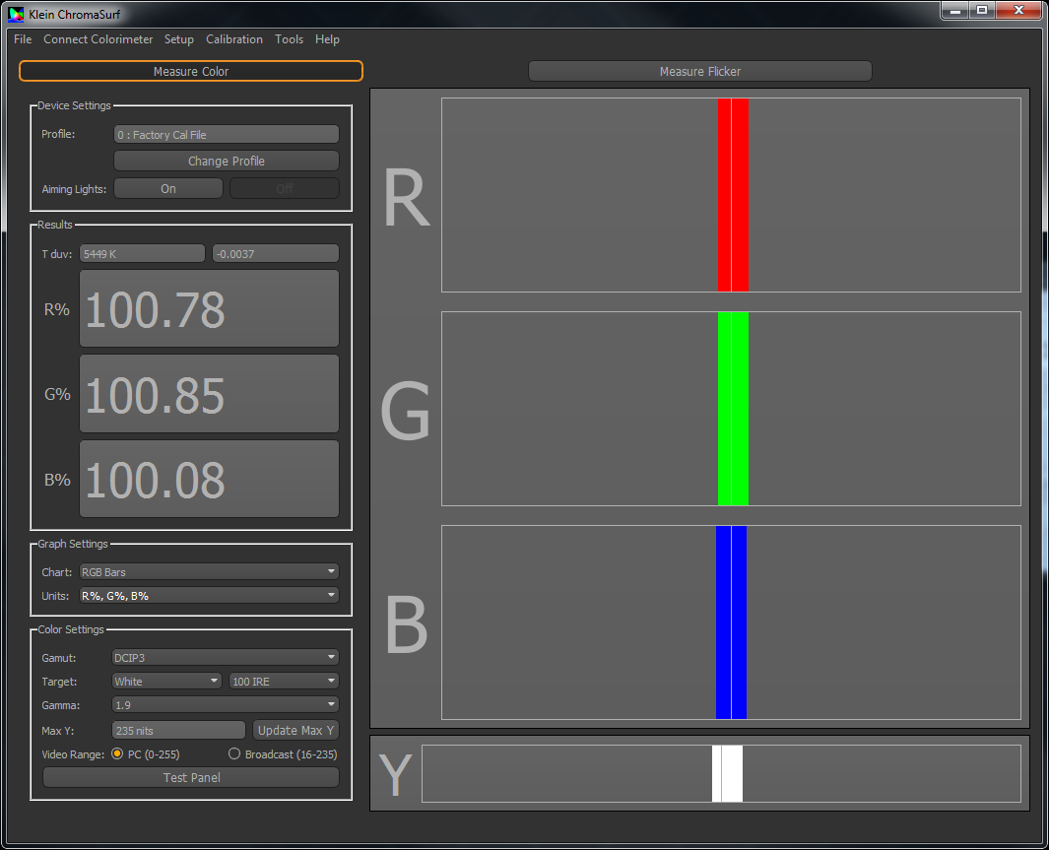Select PC (0-255) video range
This screenshot has height=850, width=1049.
click(x=145, y=753)
